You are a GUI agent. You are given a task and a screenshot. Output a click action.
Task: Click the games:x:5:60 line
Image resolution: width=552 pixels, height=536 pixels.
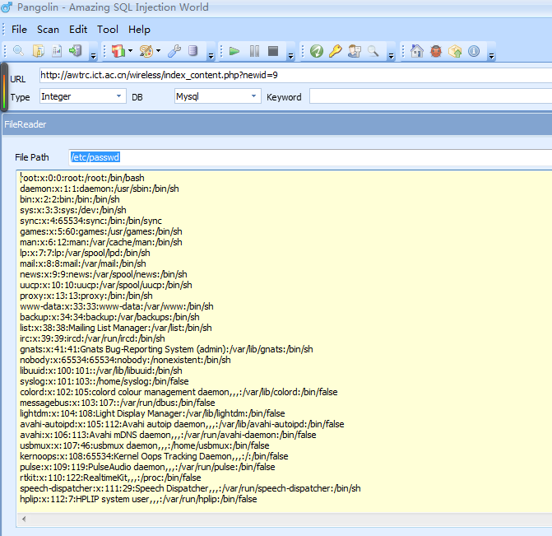point(101,231)
